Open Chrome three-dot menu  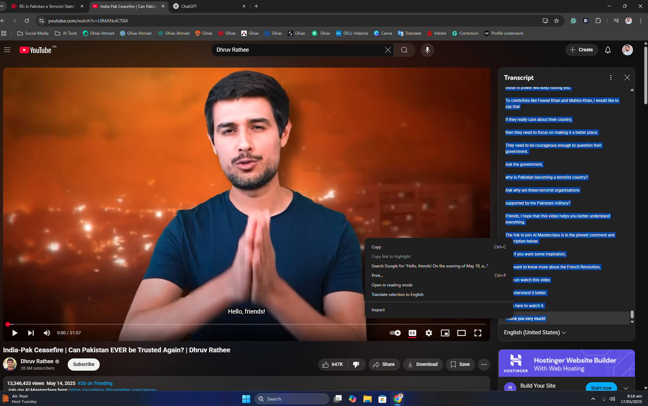coord(641,21)
